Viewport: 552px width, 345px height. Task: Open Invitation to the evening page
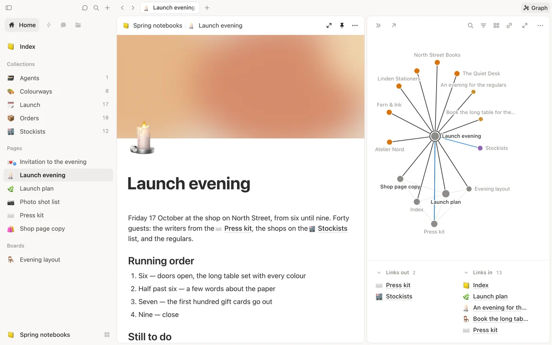tap(58, 162)
